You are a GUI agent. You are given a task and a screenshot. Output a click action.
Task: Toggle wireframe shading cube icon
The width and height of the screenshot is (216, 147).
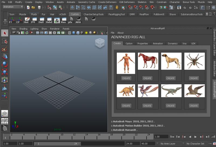(x=69, y=33)
